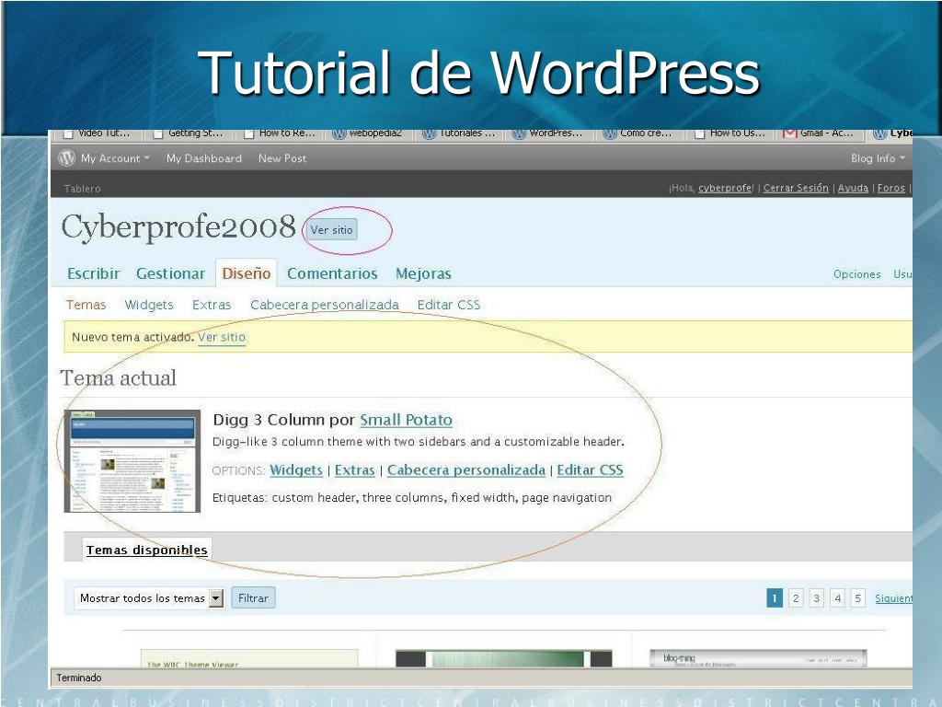Open the Widgets submenu item

point(149,305)
